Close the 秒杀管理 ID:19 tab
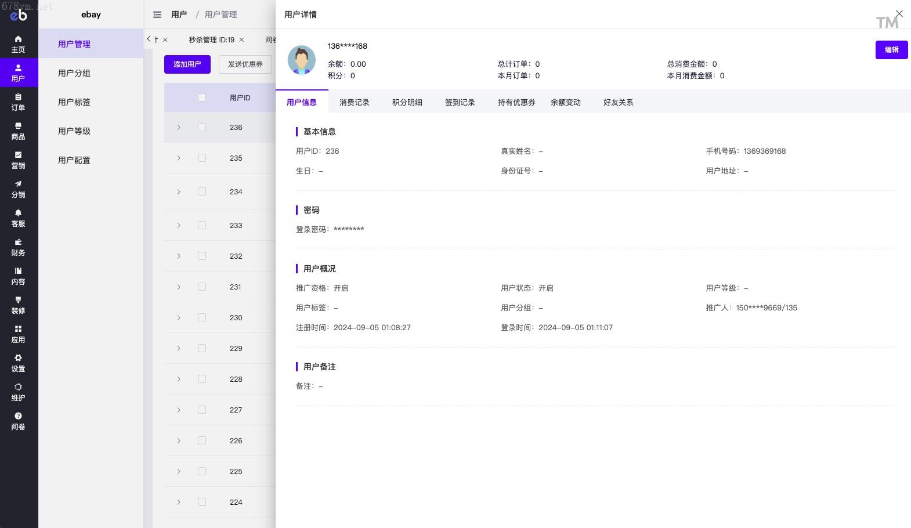The width and height of the screenshot is (911, 528). click(242, 40)
